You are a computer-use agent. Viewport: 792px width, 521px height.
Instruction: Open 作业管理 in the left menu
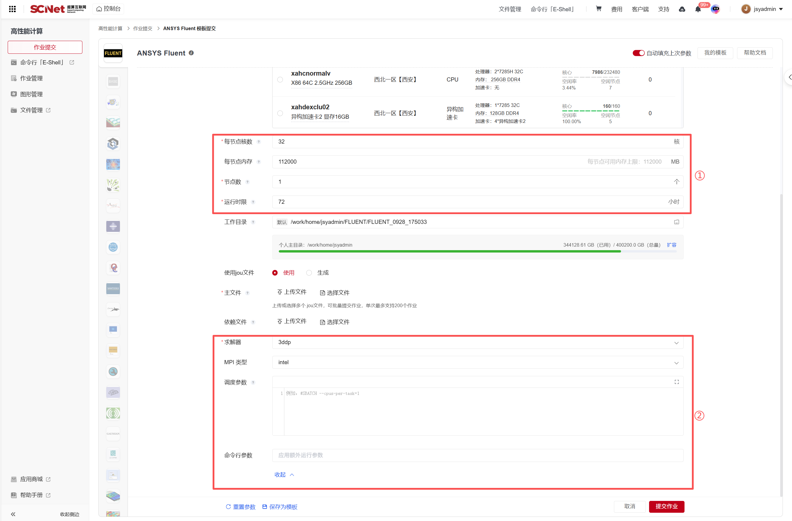(31, 78)
